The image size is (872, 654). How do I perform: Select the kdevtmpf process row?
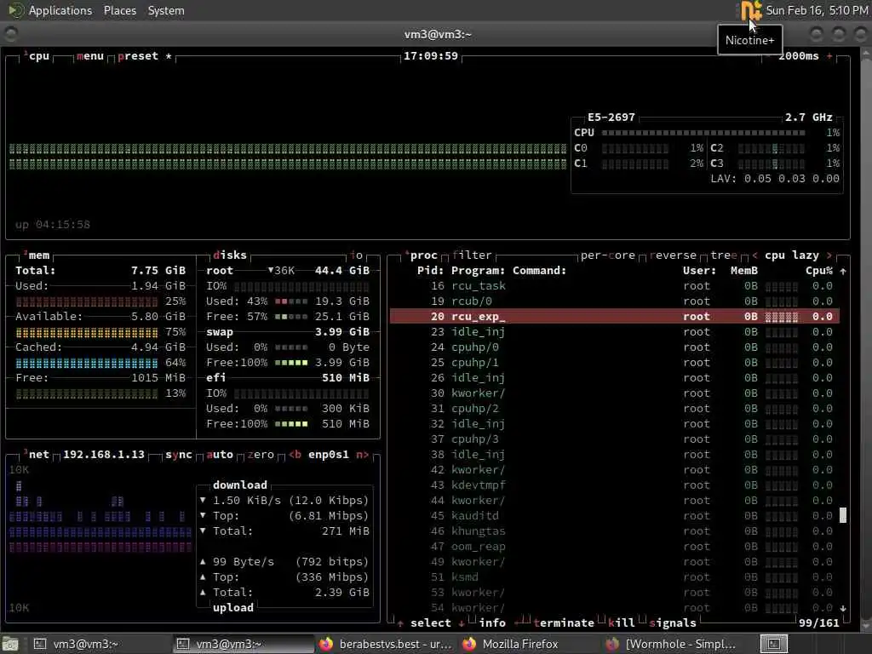pos(615,485)
